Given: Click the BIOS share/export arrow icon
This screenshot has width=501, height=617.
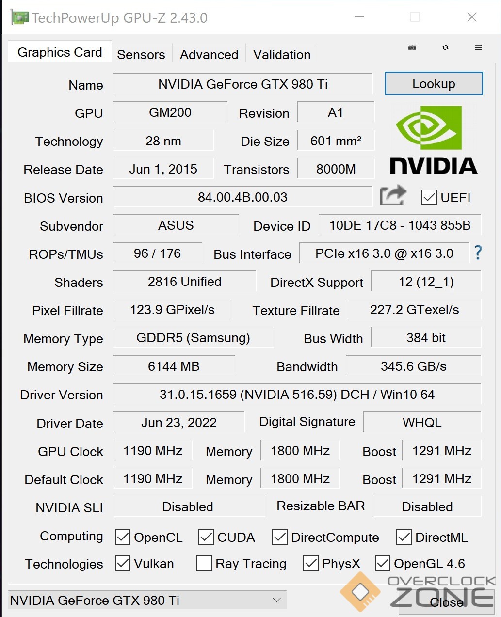Looking at the screenshot, I should tap(393, 195).
